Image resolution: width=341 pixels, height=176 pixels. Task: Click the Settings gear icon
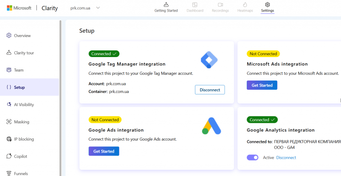[x=267, y=4]
